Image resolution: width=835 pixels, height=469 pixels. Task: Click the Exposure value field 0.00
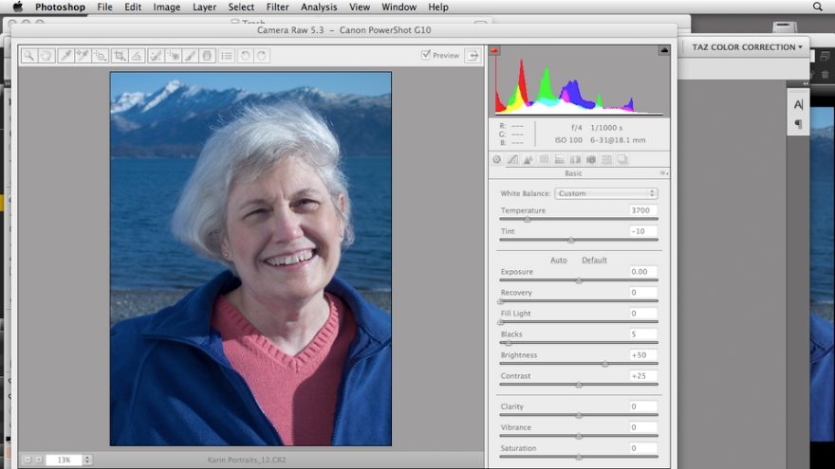[642, 272]
